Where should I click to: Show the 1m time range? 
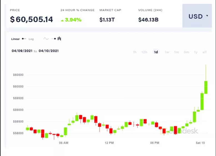pyautogui.click(x=176, y=52)
